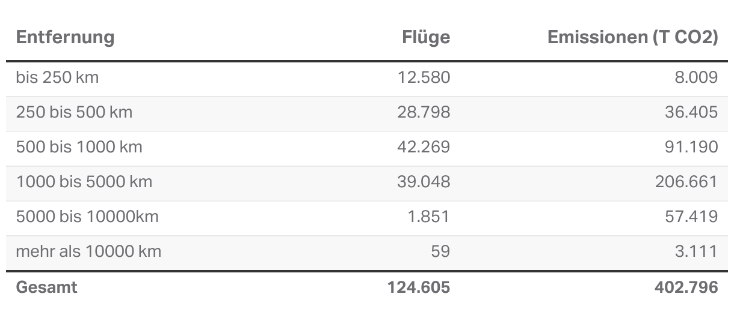Click the emissions value 8.009
Screen dimensions: 734x312
coord(695,77)
